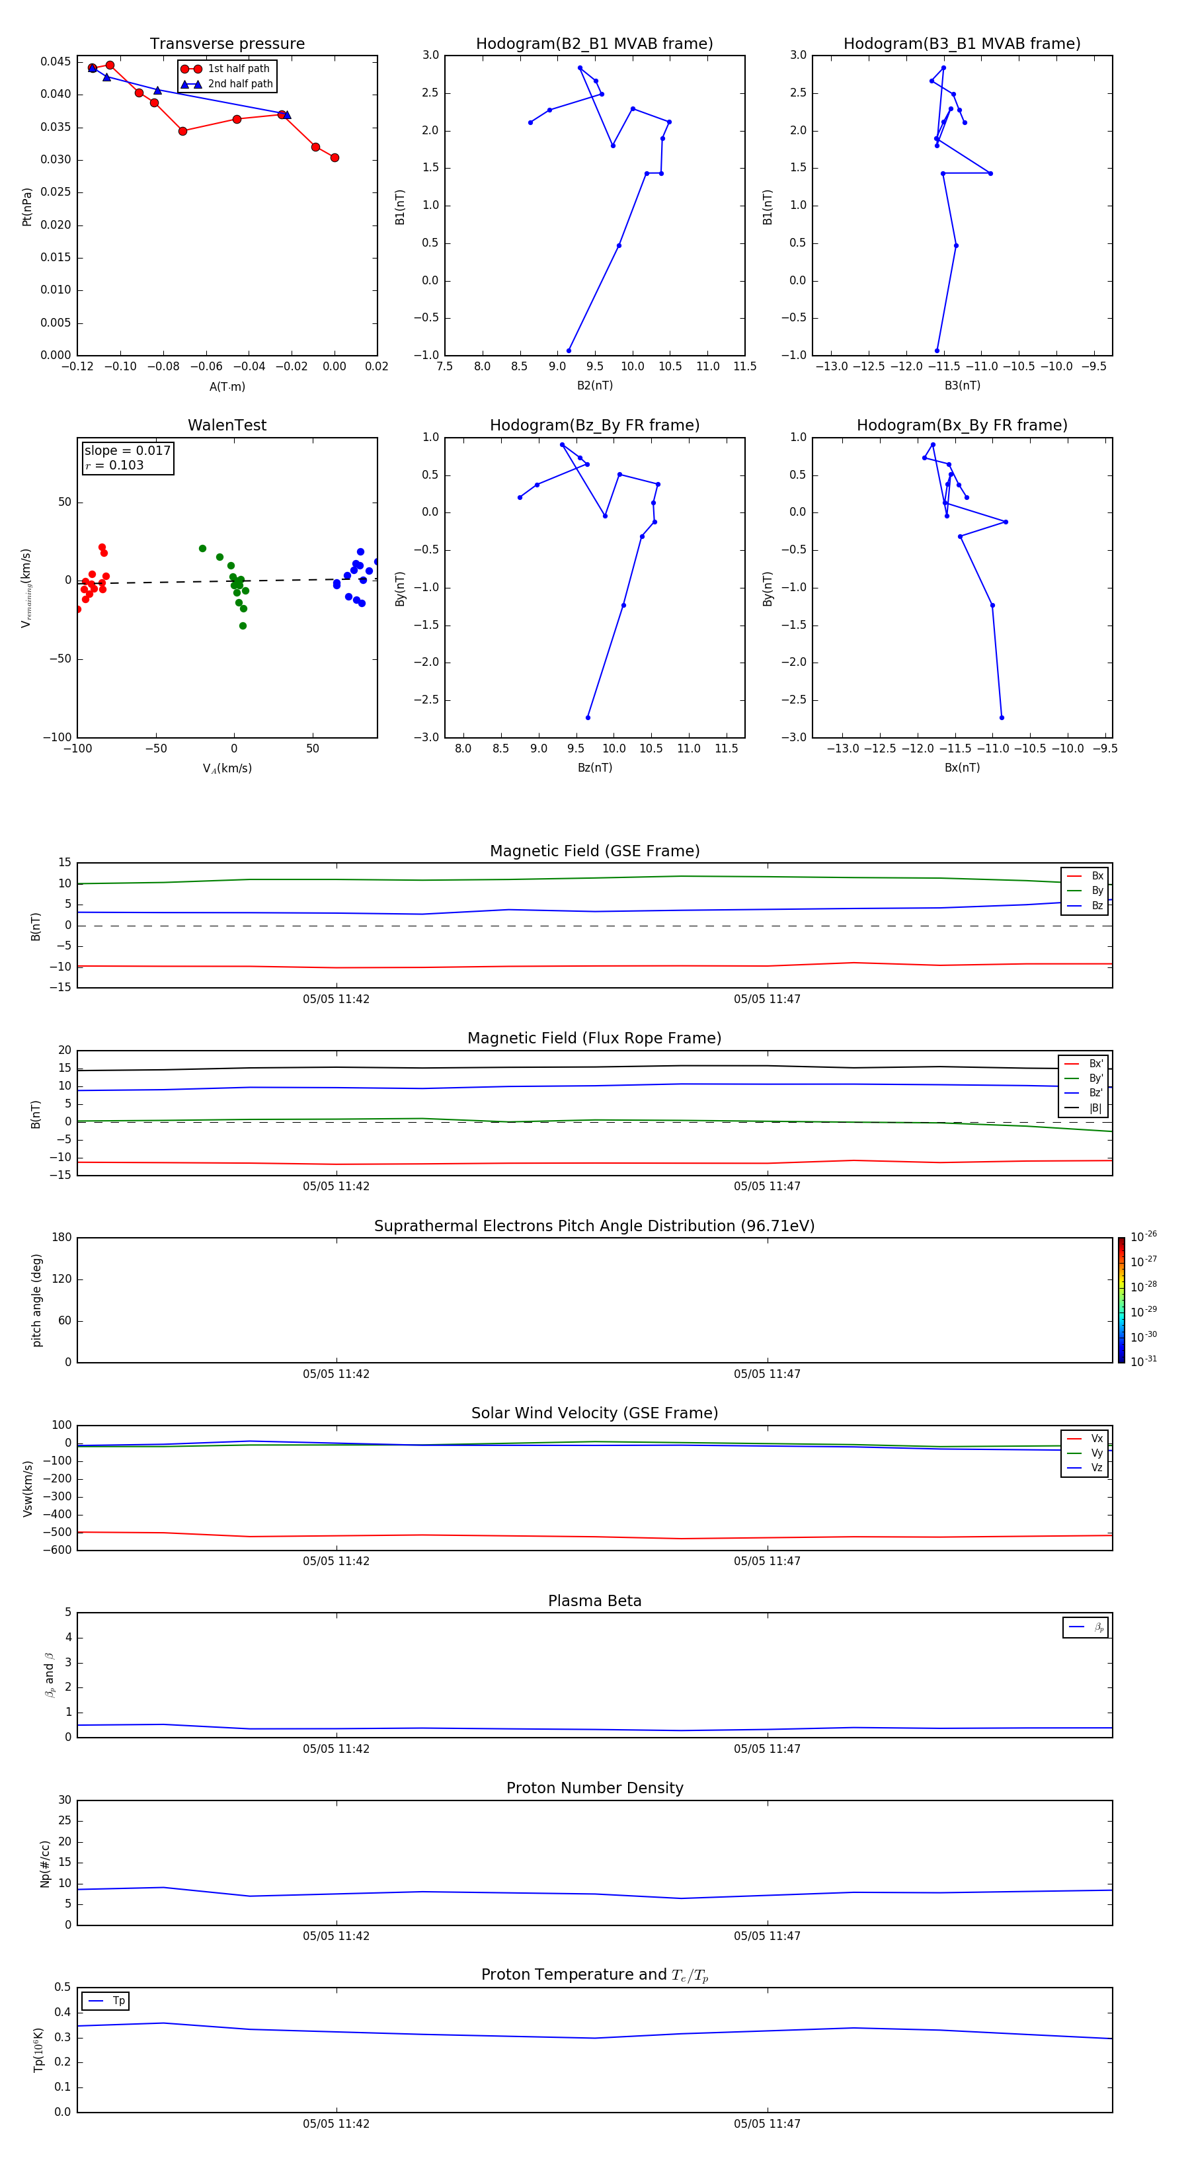Click the 'Proton Number Density' title
The image size is (1190, 2182).
594,1788
